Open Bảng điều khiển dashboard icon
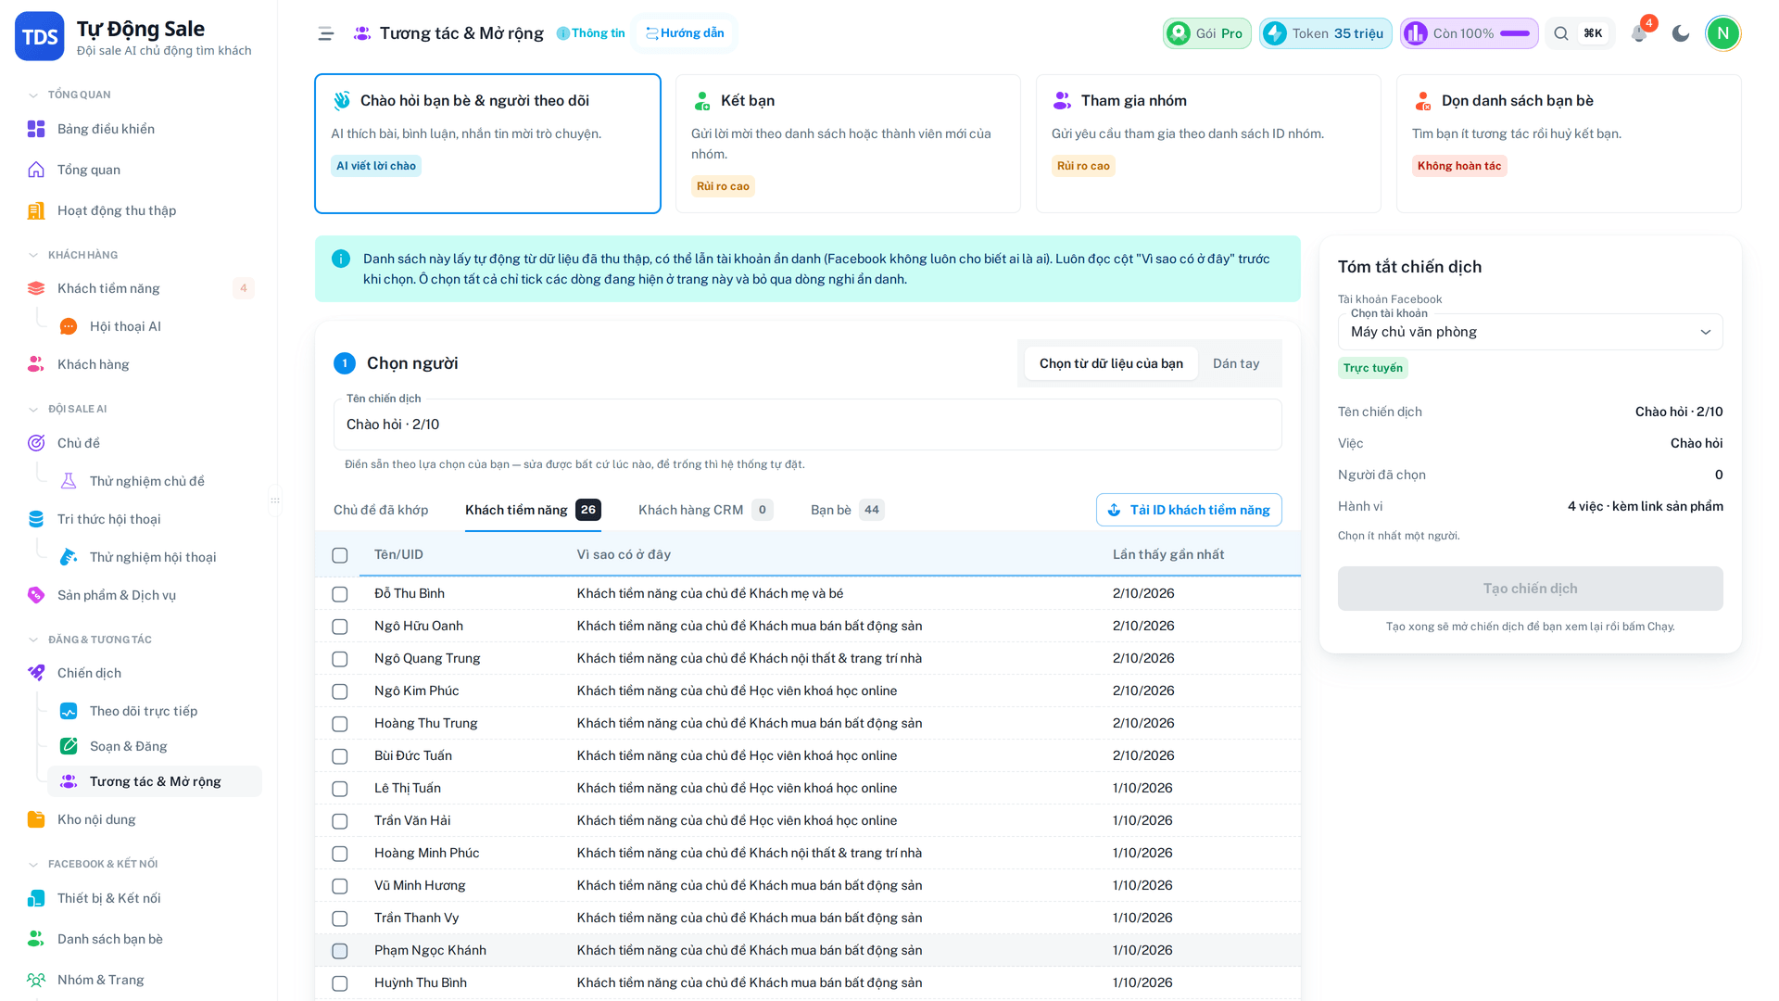Screen dimensions: 1779x1001 [x=36, y=129]
